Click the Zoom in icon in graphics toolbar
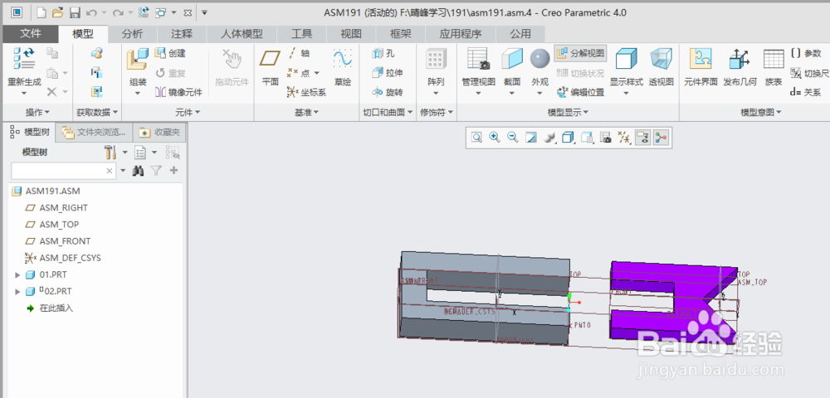The image size is (830, 398). point(495,138)
